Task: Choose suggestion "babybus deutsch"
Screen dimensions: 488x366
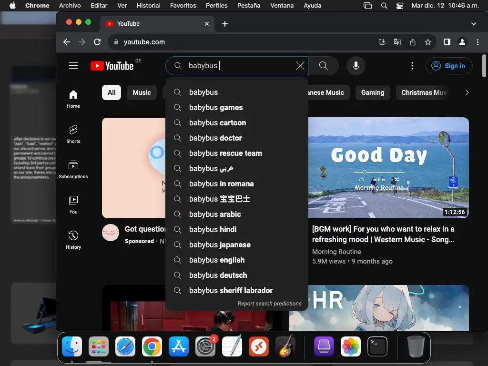Action: (237, 275)
